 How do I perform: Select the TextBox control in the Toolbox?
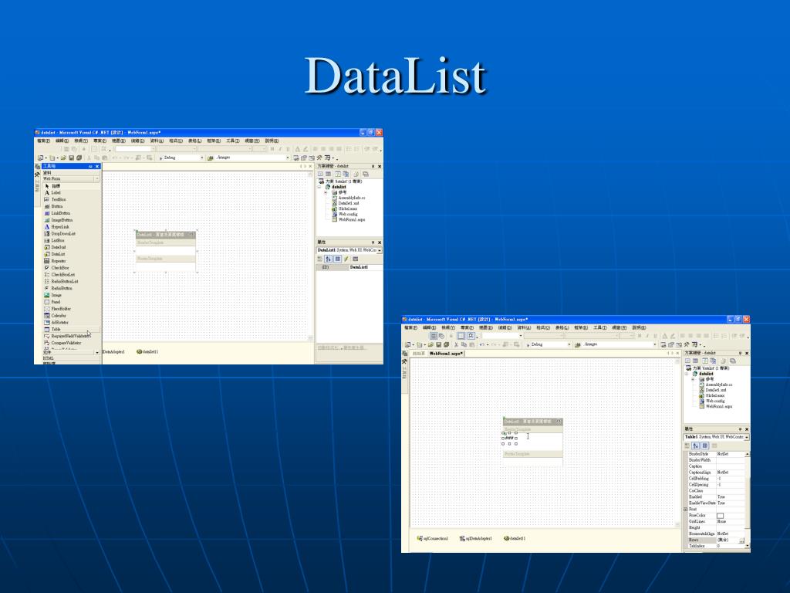55,200
